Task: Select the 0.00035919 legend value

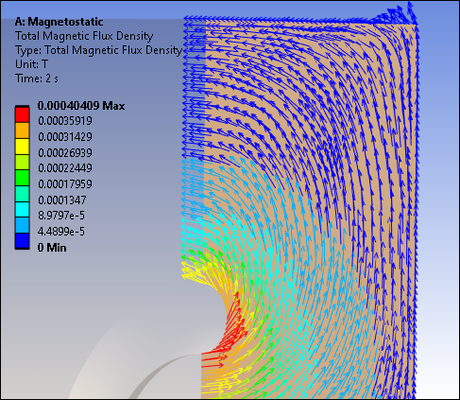Action: 65,121
